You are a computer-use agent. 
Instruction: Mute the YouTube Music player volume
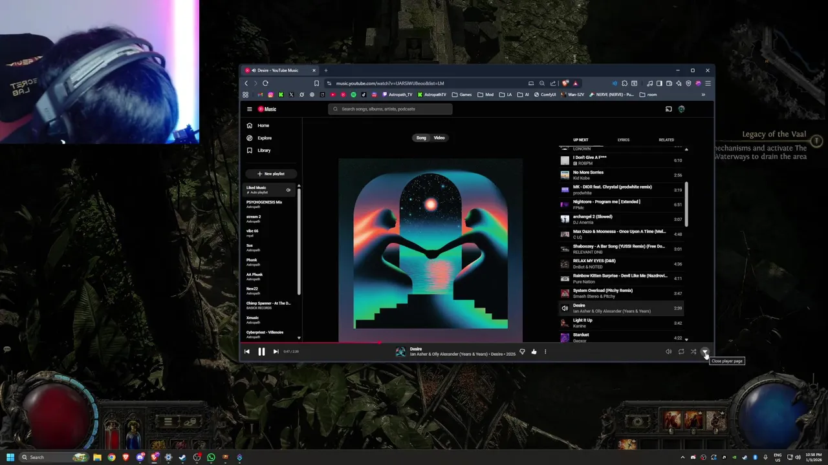coord(668,351)
